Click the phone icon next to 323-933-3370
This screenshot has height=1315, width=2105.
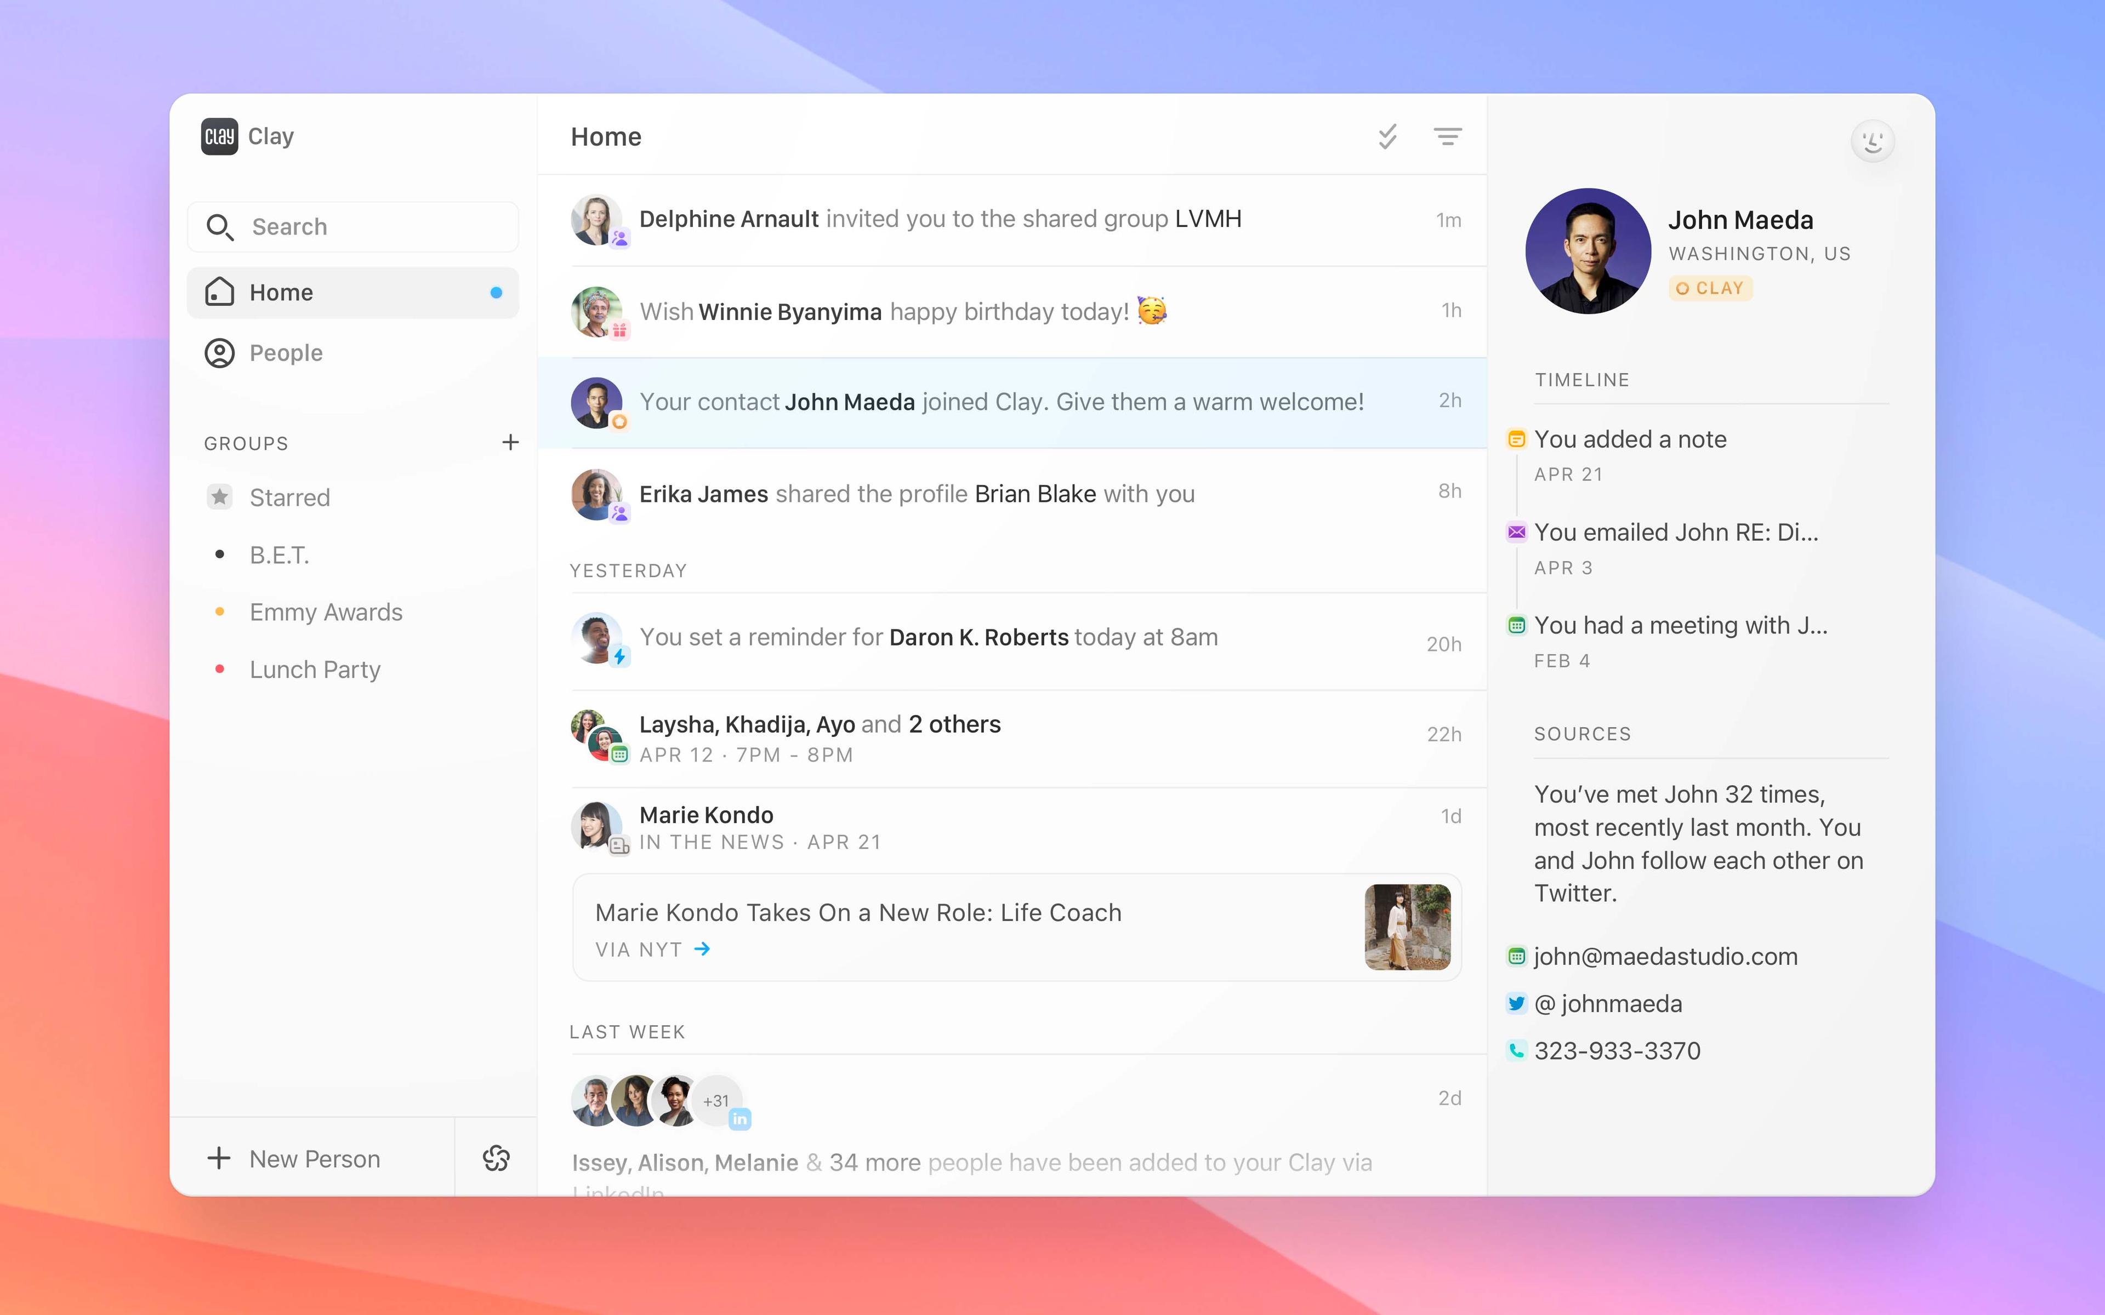(x=1517, y=1050)
